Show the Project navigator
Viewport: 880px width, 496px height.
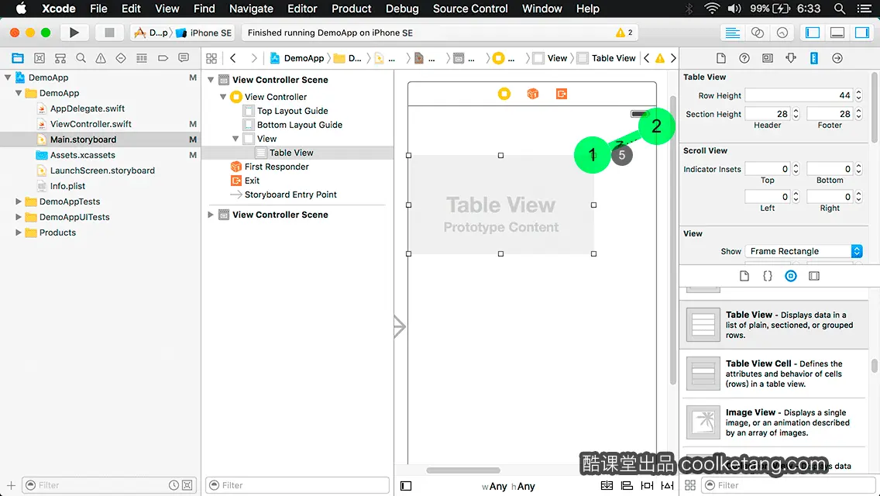(18, 58)
